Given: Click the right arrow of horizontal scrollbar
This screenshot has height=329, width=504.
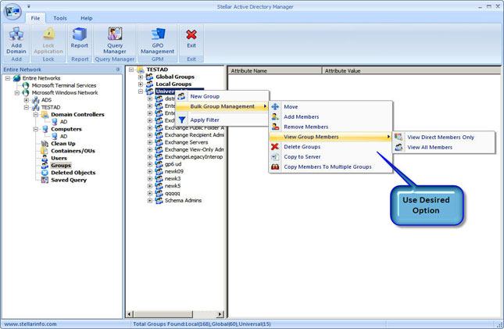Looking at the screenshot, I should pos(220,314).
